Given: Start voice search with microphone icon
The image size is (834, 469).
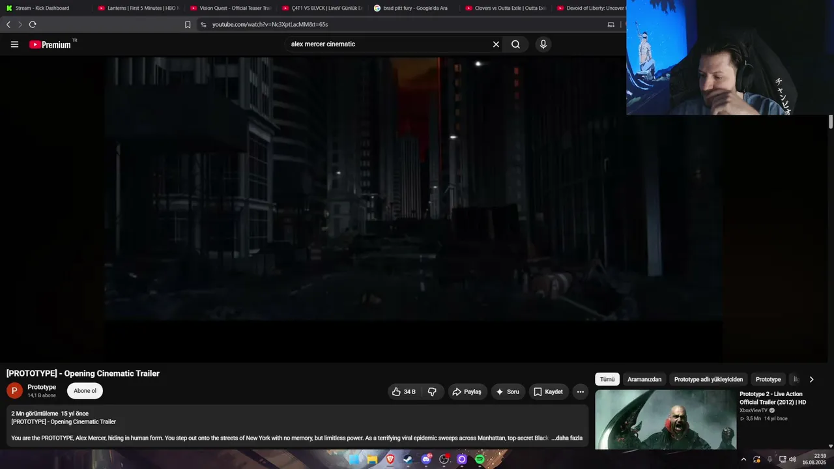Looking at the screenshot, I should (x=543, y=44).
